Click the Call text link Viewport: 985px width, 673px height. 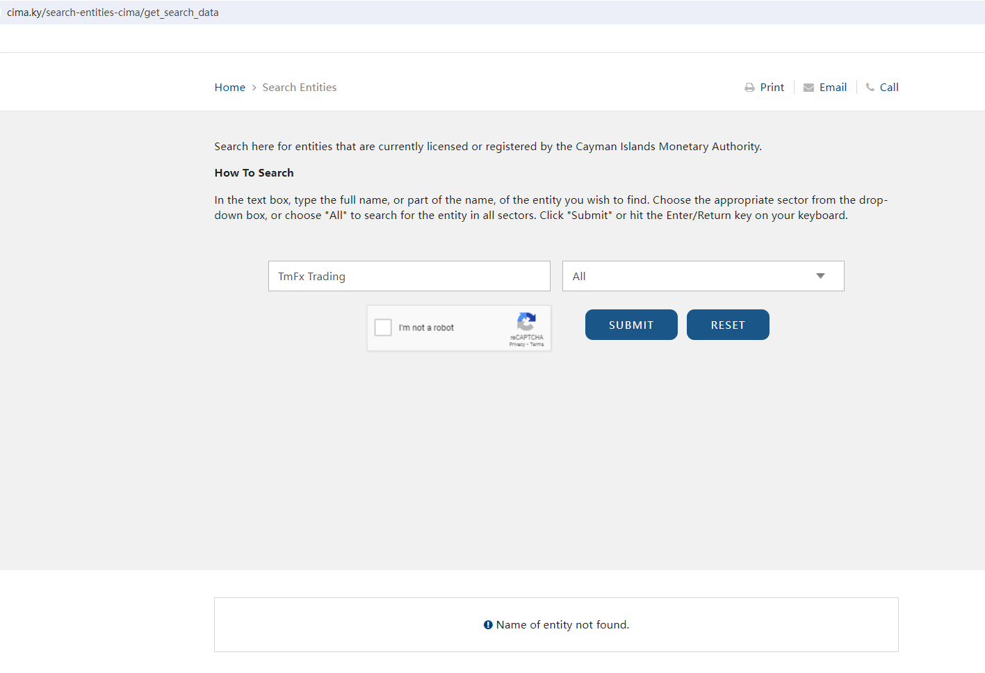click(x=889, y=88)
